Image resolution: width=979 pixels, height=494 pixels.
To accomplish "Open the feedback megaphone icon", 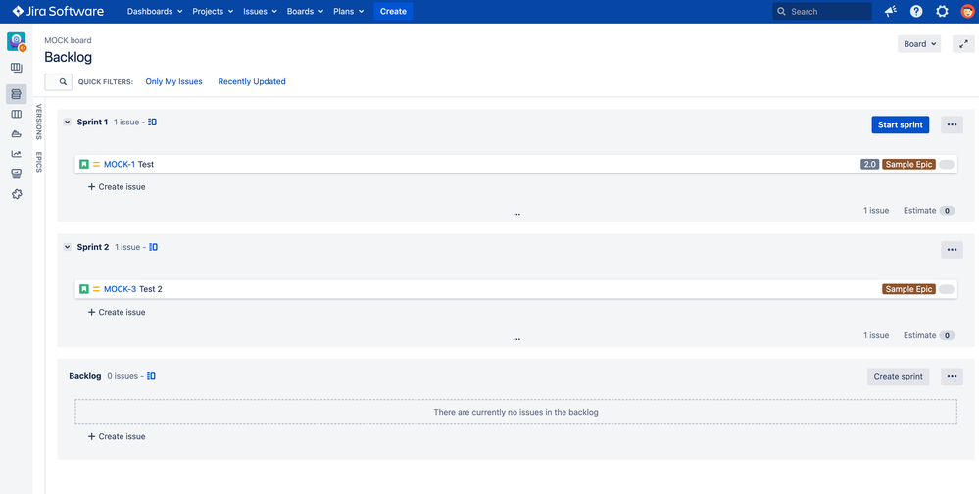I will (891, 11).
